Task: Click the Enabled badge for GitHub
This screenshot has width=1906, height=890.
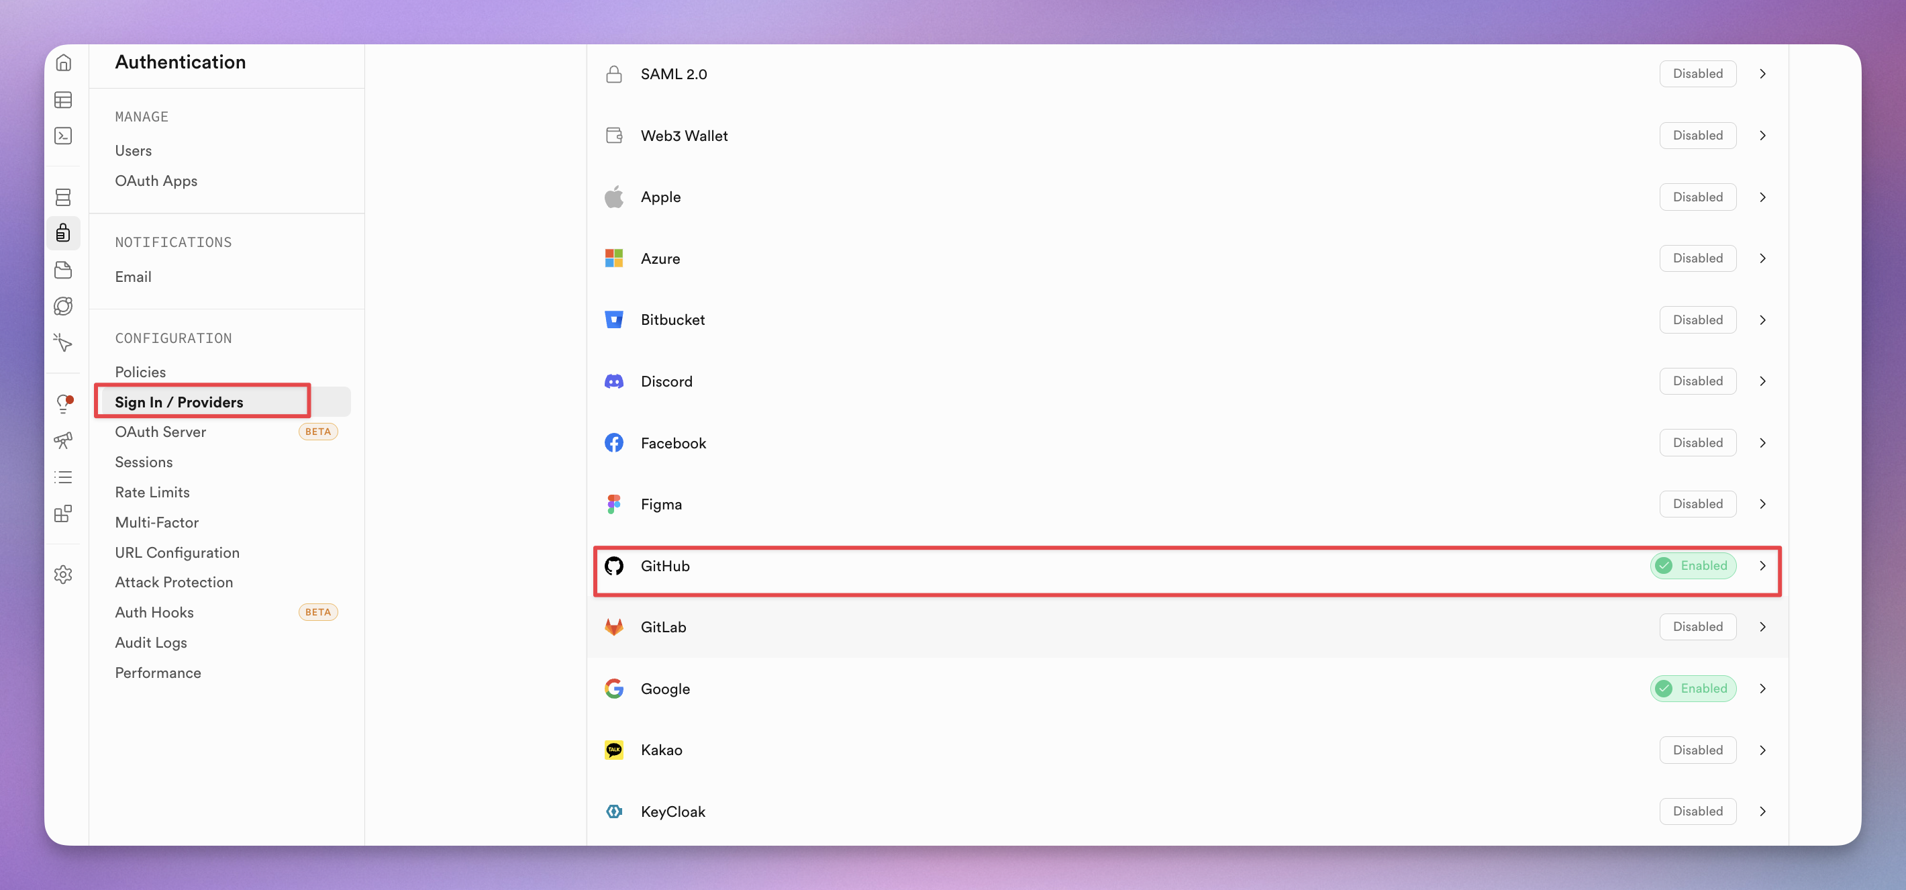Action: tap(1693, 566)
